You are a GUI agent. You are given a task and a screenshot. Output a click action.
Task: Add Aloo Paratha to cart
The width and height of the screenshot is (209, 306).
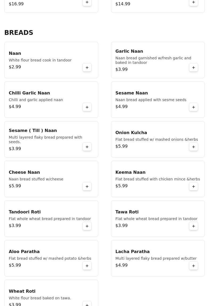point(87,266)
